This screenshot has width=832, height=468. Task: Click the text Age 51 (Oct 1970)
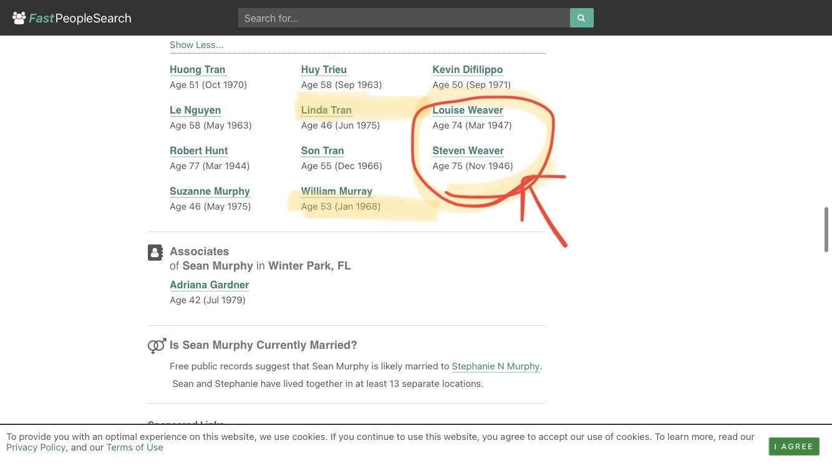(208, 85)
